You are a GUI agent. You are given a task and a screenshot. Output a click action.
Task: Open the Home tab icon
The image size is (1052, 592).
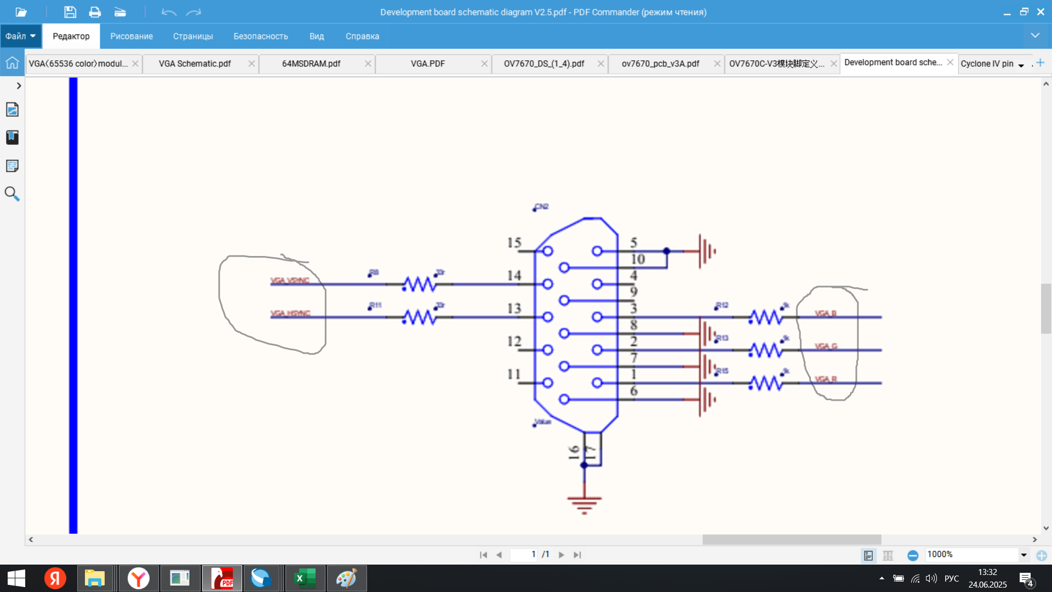12,63
